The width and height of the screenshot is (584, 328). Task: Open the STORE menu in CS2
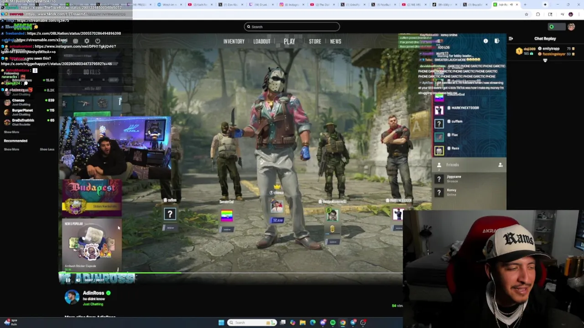315,41
